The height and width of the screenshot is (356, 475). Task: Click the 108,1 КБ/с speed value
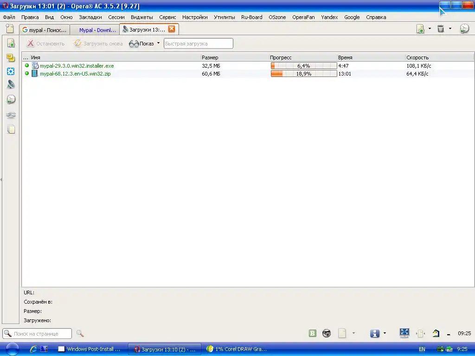[419, 66]
